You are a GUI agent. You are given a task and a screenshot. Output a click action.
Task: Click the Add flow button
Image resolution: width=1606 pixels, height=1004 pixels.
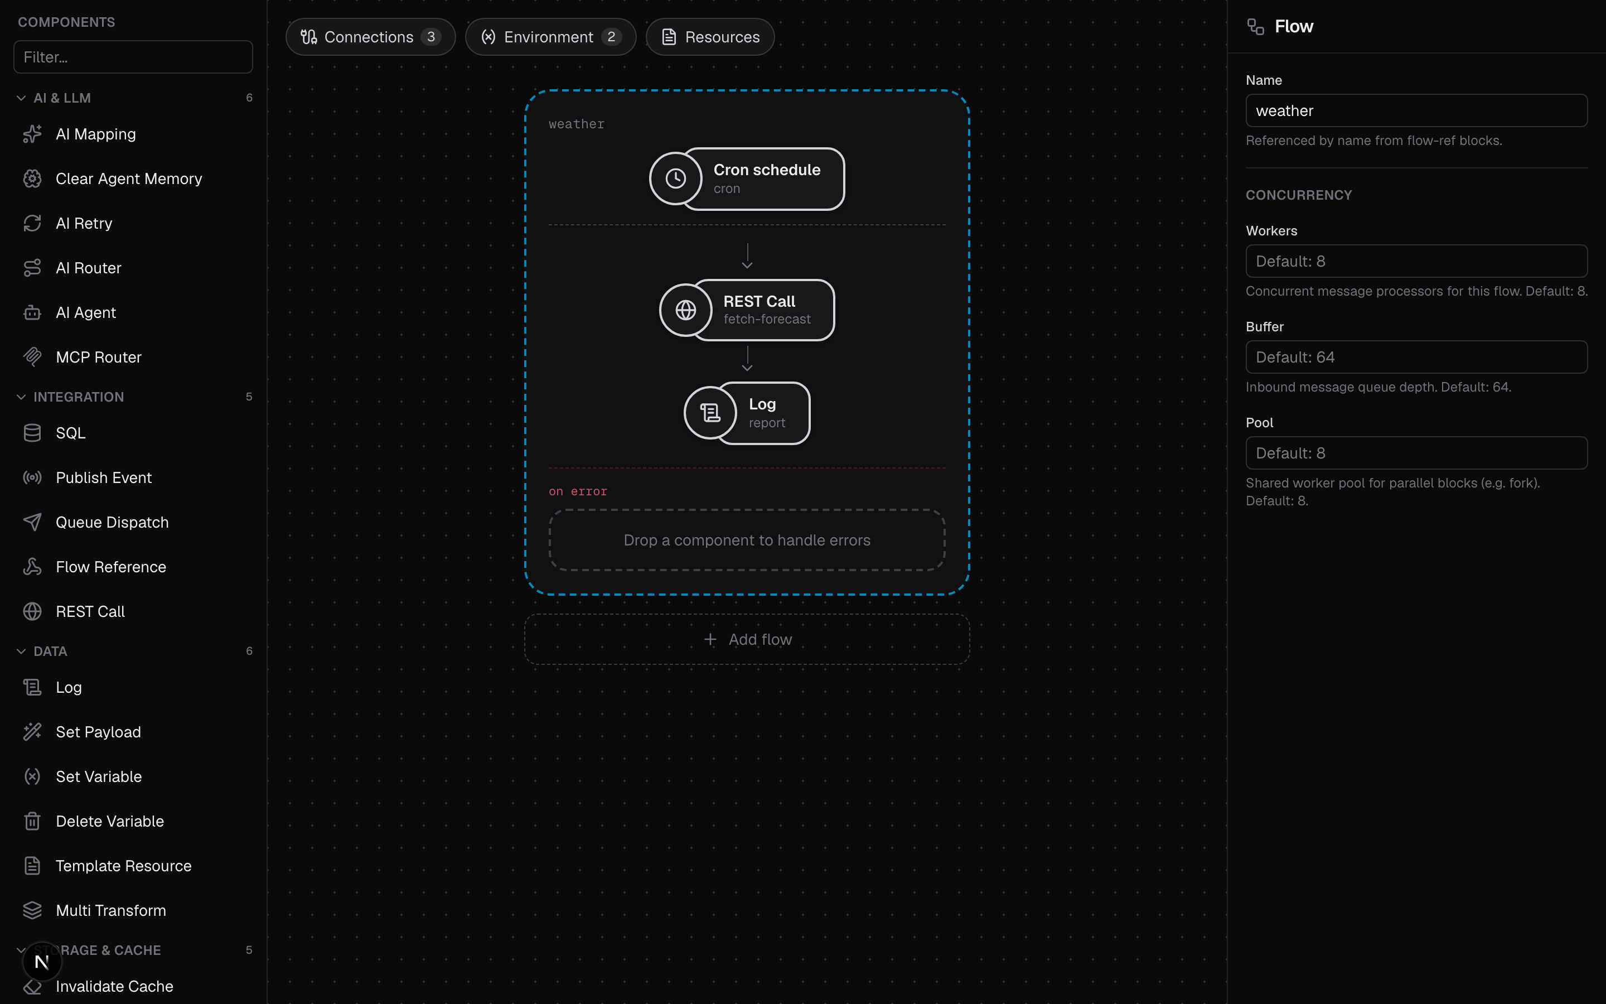(x=747, y=639)
